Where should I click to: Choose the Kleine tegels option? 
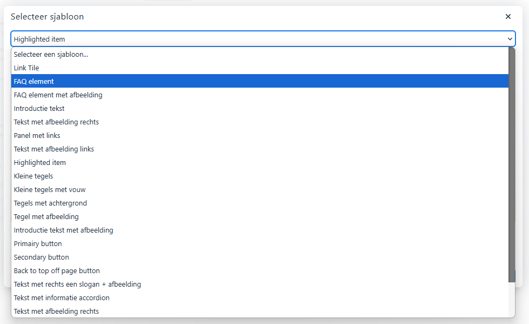[x=34, y=176]
